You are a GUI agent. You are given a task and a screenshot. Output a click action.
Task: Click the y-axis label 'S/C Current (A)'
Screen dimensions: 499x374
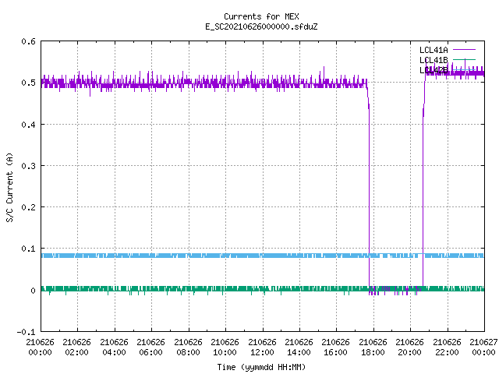[x=9, y=187]
